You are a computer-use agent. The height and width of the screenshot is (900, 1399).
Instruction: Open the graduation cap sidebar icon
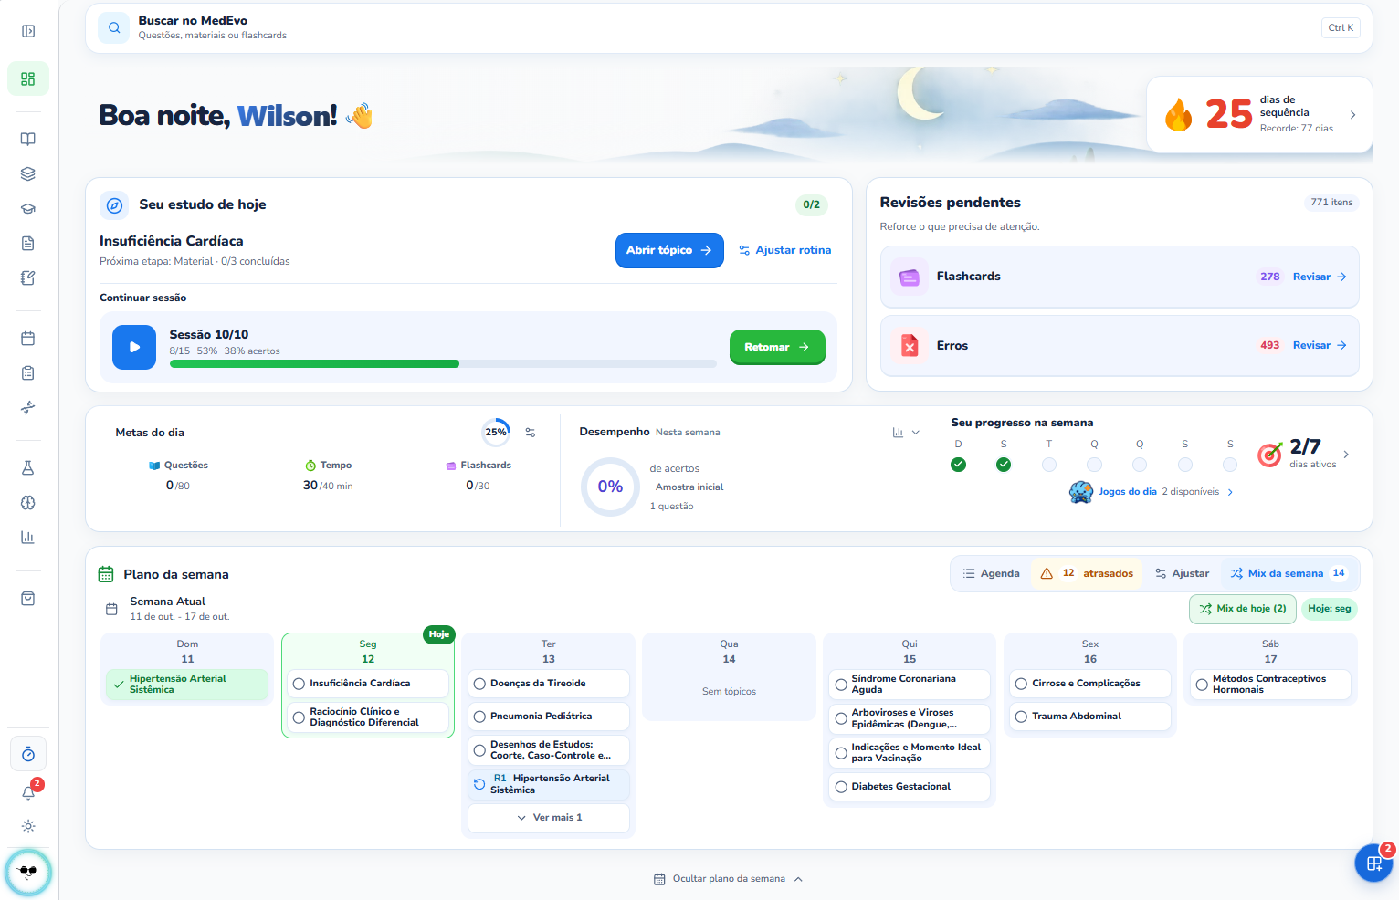28,209
